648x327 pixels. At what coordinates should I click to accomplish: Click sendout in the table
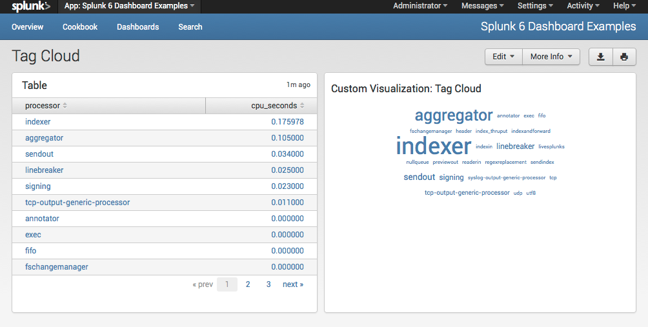pyautogui.click(x=39, y=154)
